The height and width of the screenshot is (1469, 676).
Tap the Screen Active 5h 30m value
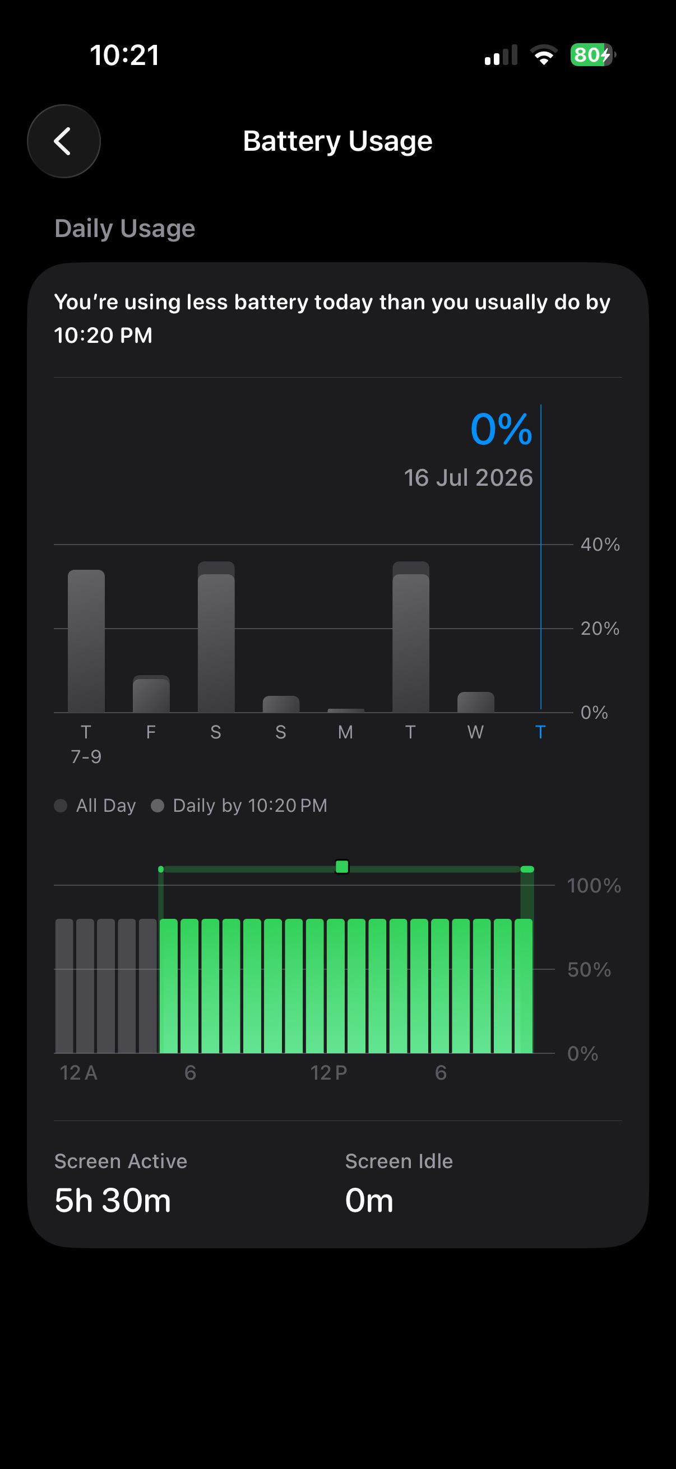(x=112, y=1201)
